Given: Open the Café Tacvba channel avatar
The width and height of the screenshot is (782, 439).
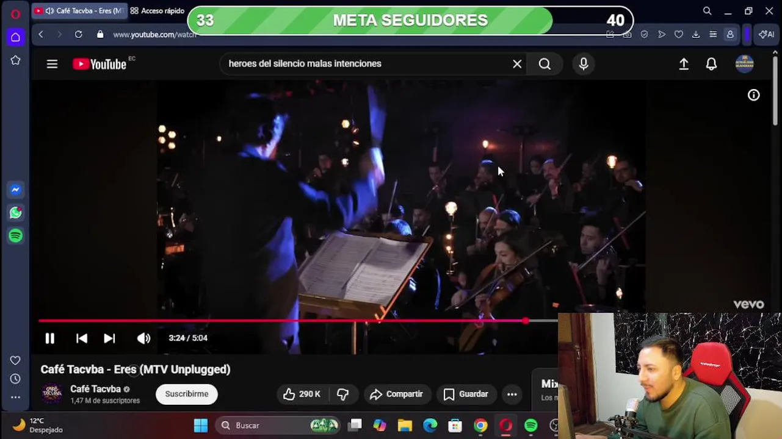Looking at the screenshot, I should point(52,393).
